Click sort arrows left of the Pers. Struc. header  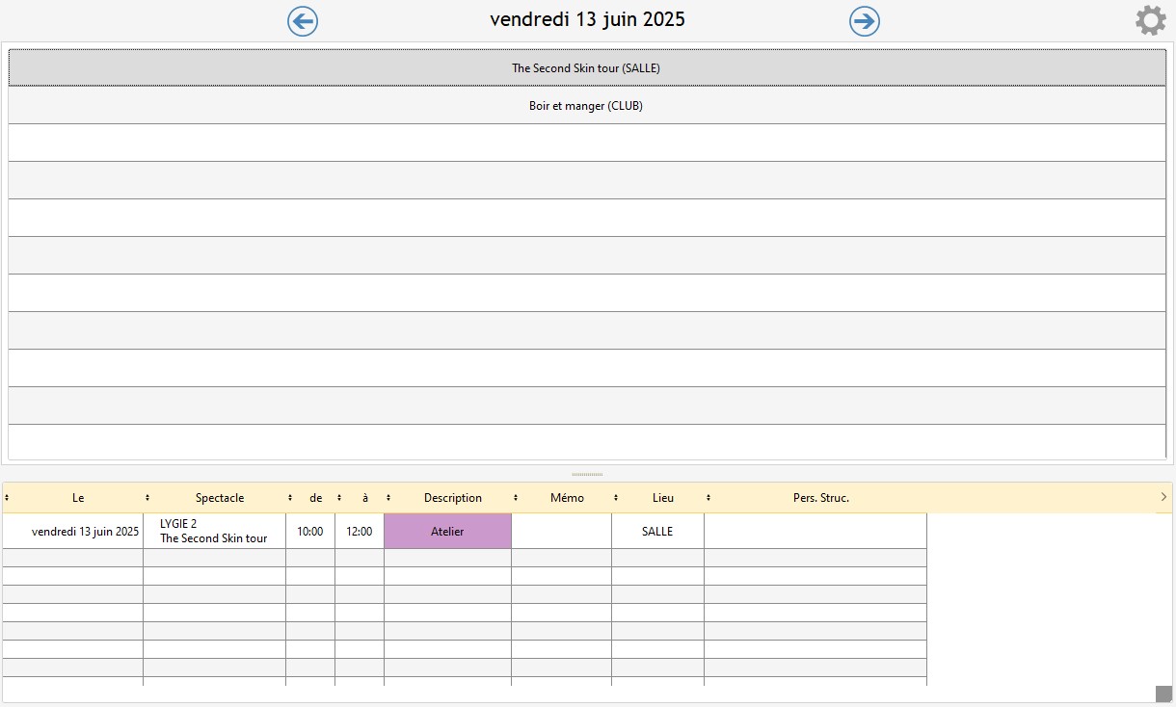pyautogui.click(x=708, y=498)
